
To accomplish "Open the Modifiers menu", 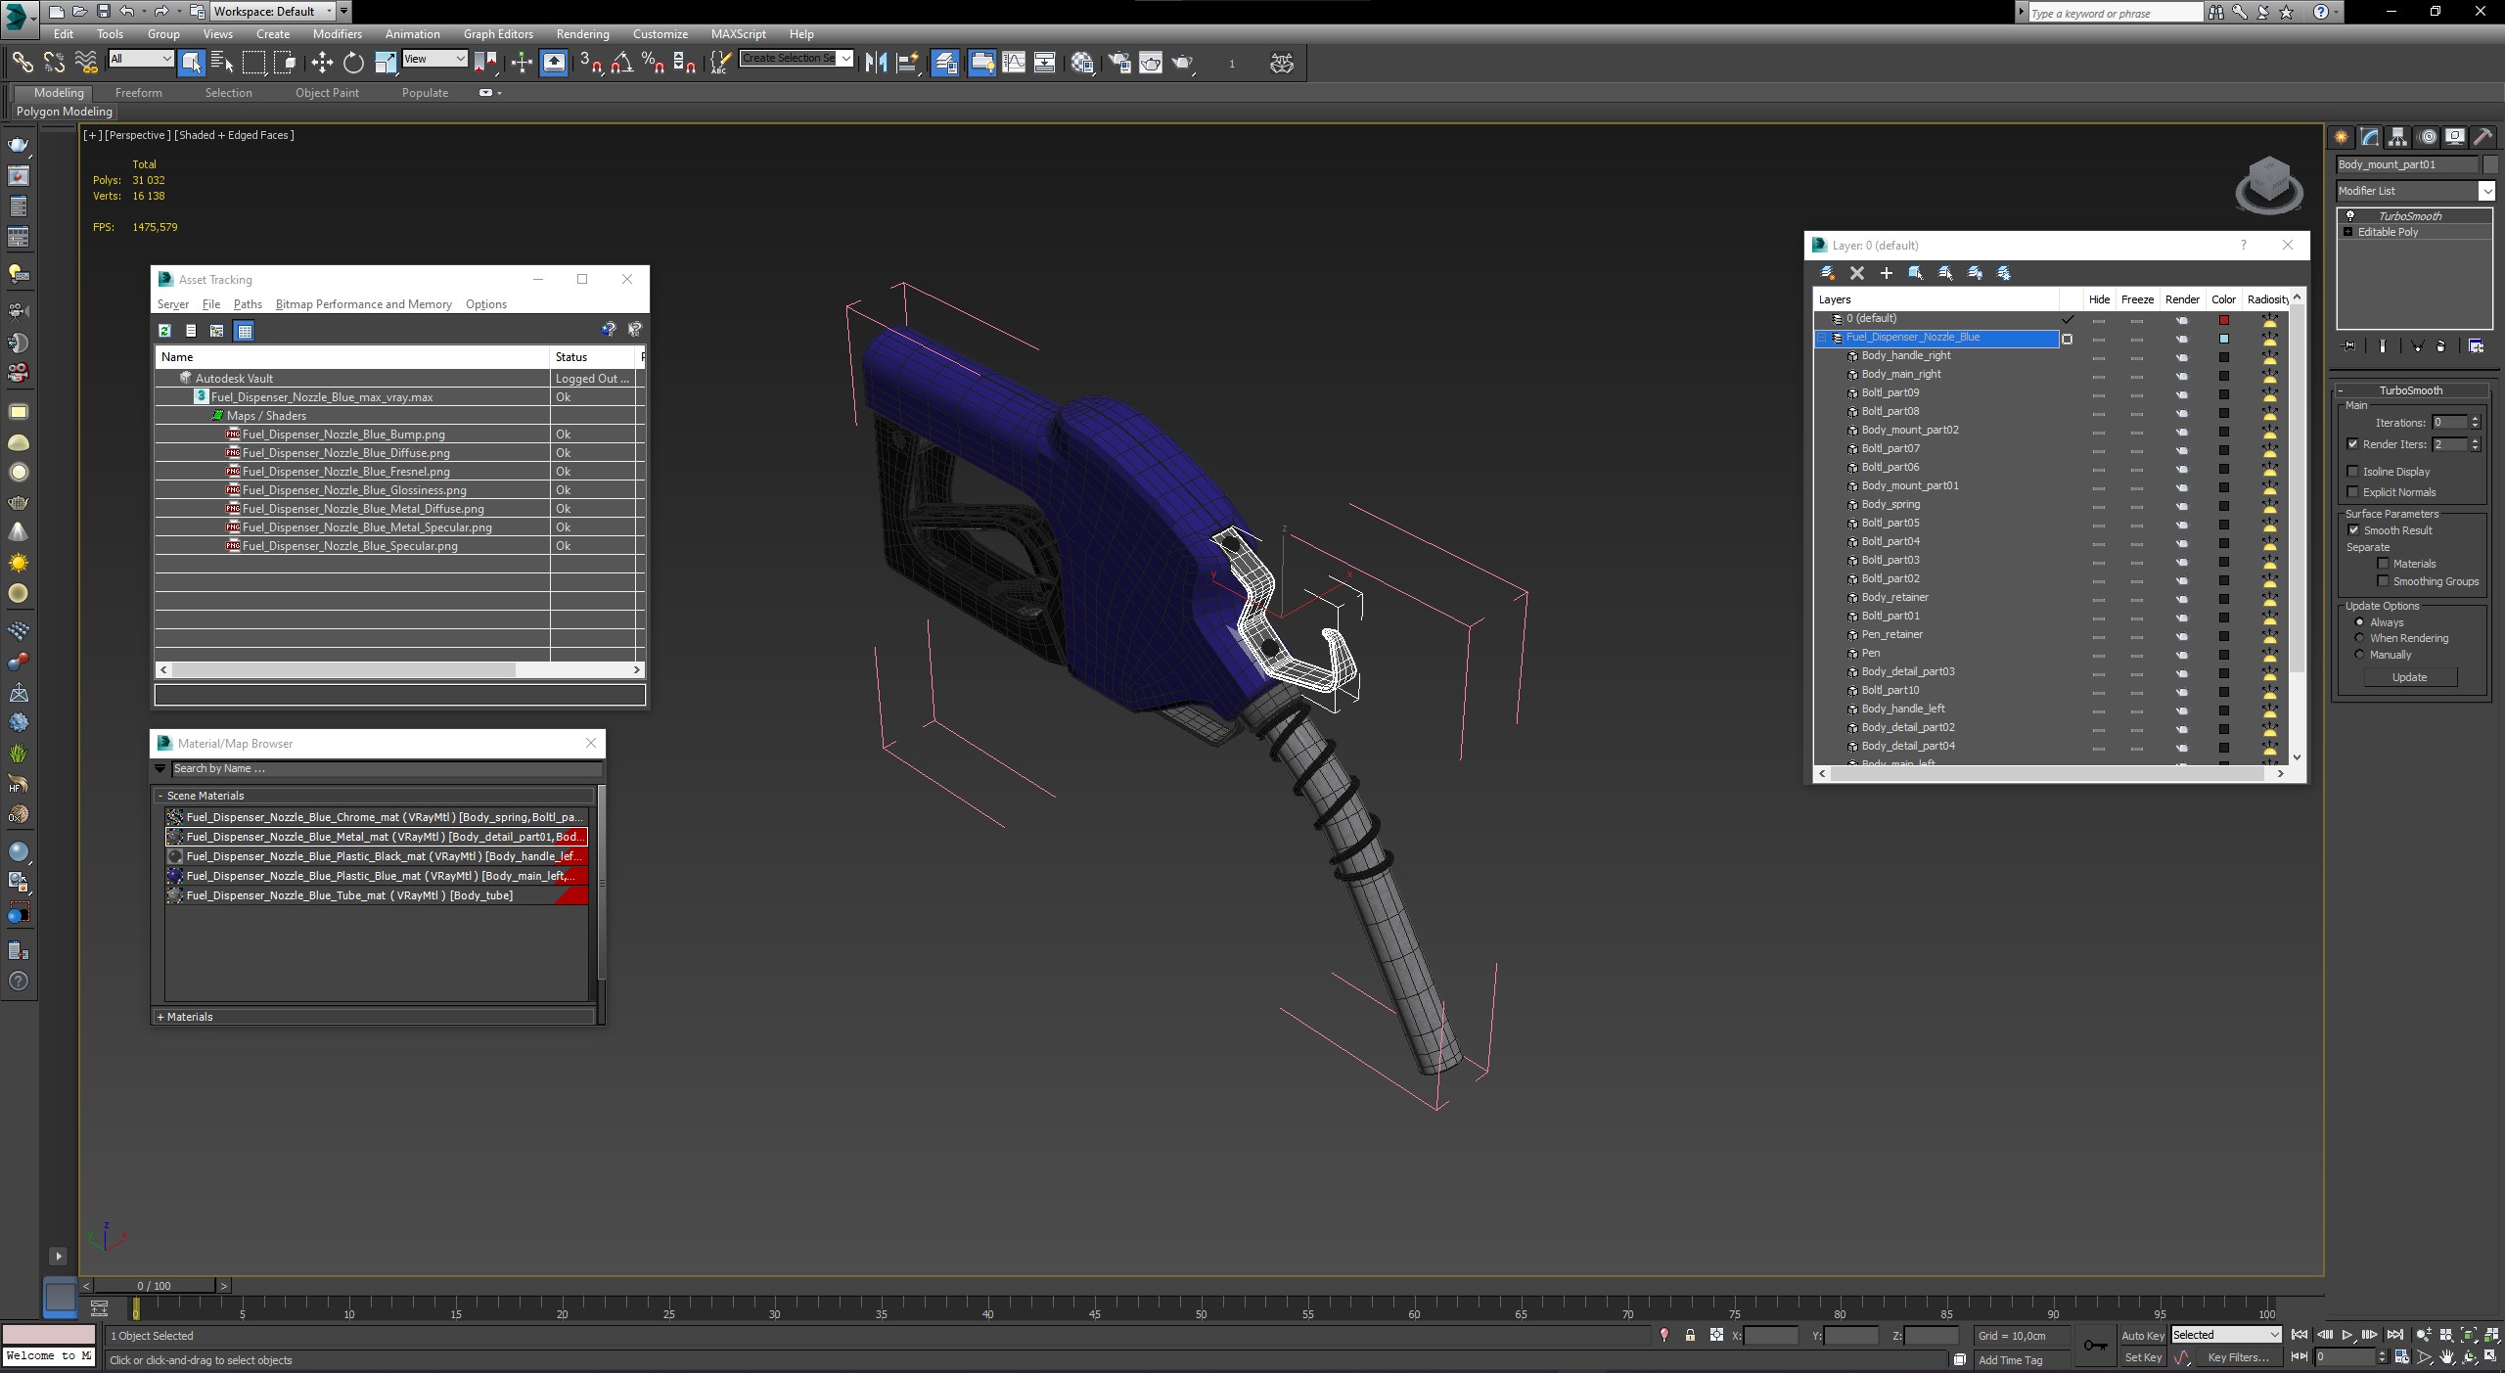I will [x=338, y=33].
